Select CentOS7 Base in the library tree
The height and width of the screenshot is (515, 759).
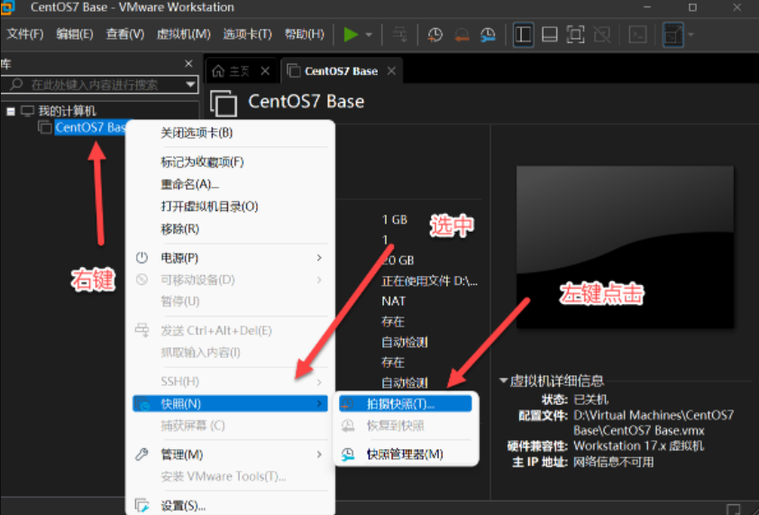click(x=90, y=127)
